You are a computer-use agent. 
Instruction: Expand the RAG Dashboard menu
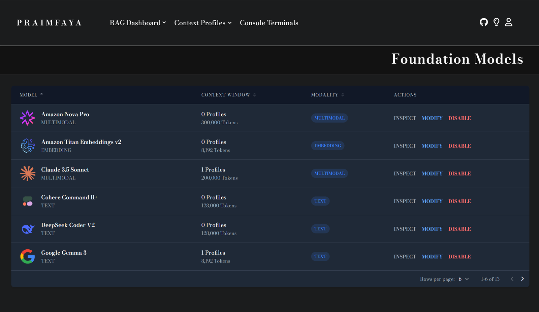[x=138, y=23]
